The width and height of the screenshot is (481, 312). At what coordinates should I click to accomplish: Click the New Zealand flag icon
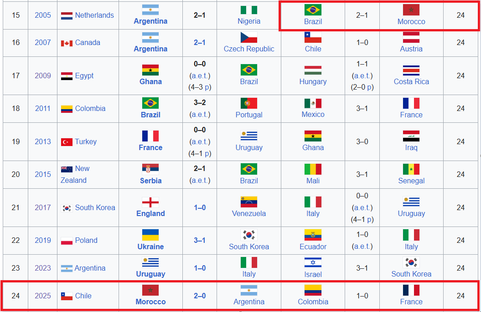(67, 169)
